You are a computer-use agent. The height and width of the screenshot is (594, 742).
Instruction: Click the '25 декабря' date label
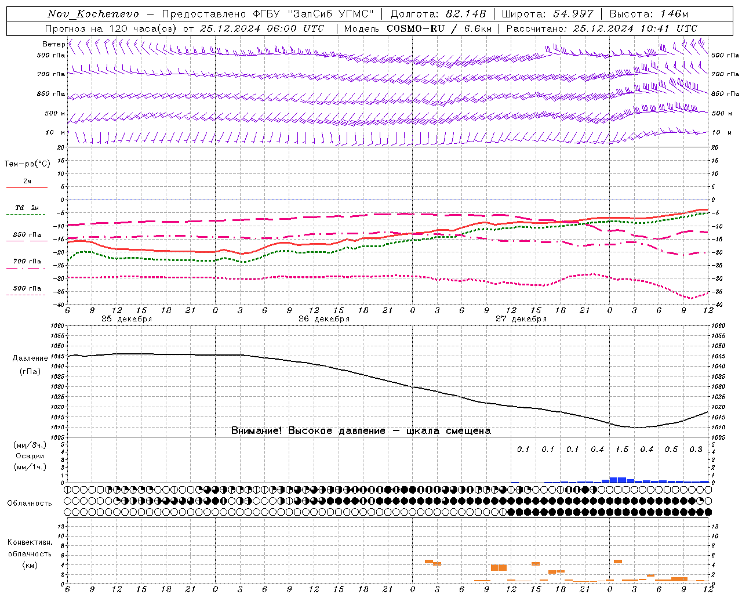pos(127,319)
